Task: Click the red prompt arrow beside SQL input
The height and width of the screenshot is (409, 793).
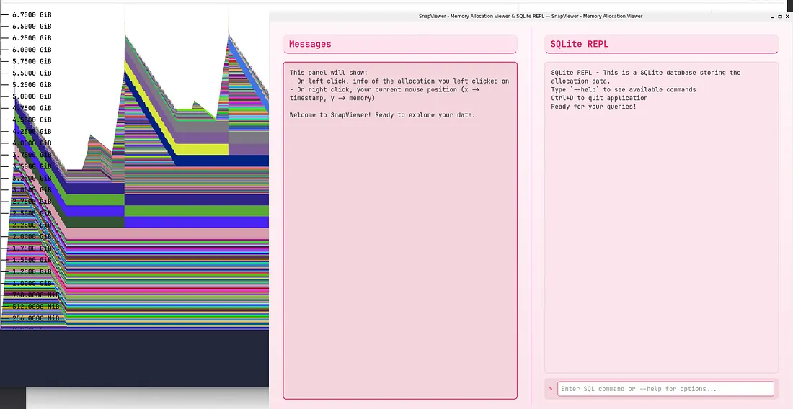Action: (x=551, y=389)
